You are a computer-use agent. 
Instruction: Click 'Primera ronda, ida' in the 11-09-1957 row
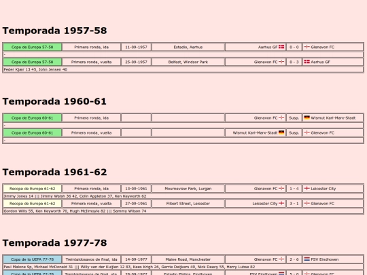pos(92,47)
